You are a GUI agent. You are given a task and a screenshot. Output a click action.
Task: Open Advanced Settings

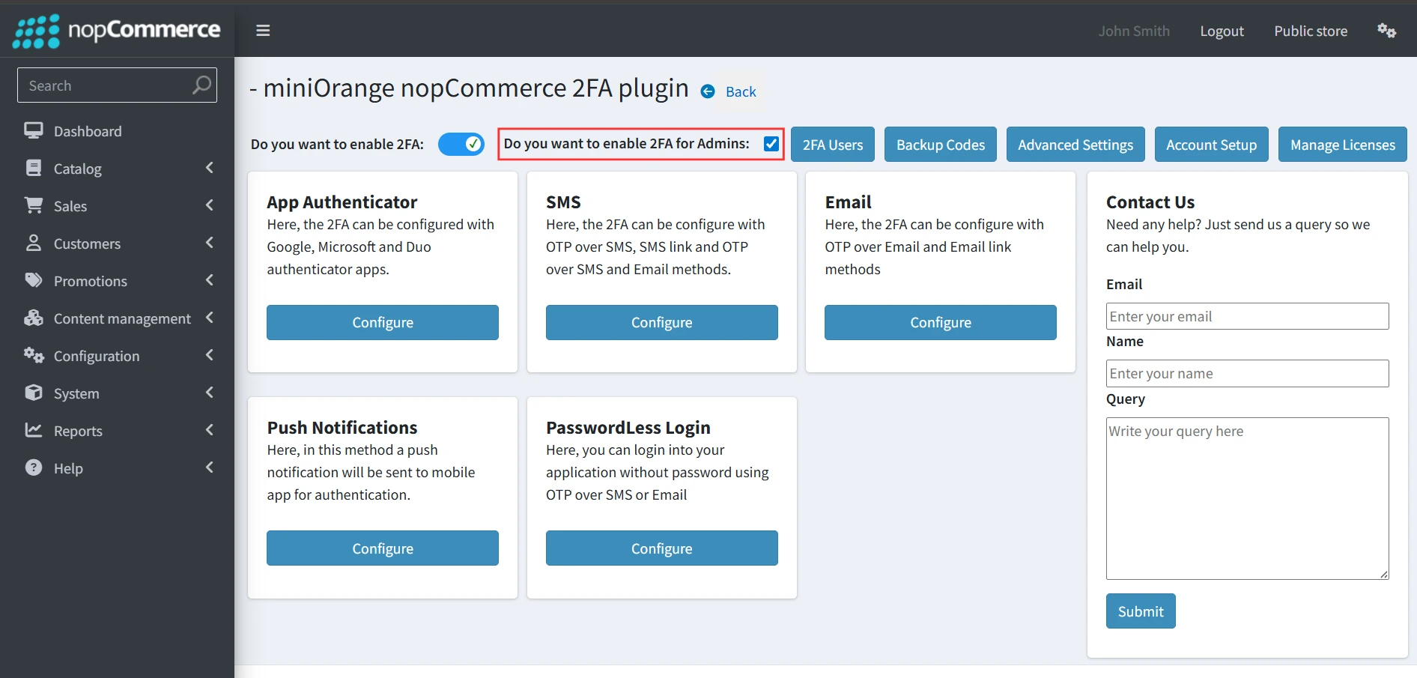pos(1075,144)
